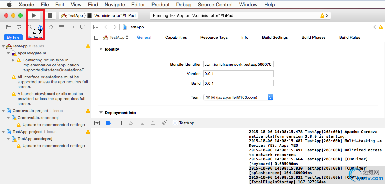385x184 pixels.
Task: Show the project navigator folder icon
Action: [x=8, y=27]
